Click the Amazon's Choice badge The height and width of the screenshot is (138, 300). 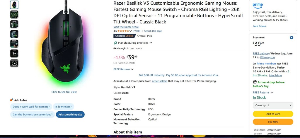coord(124,36)
